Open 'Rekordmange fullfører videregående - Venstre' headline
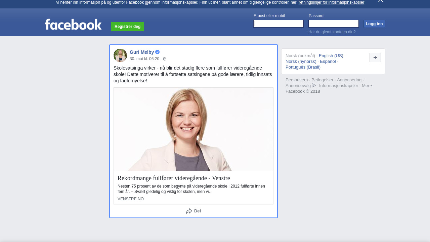 (x=174, y=178)
